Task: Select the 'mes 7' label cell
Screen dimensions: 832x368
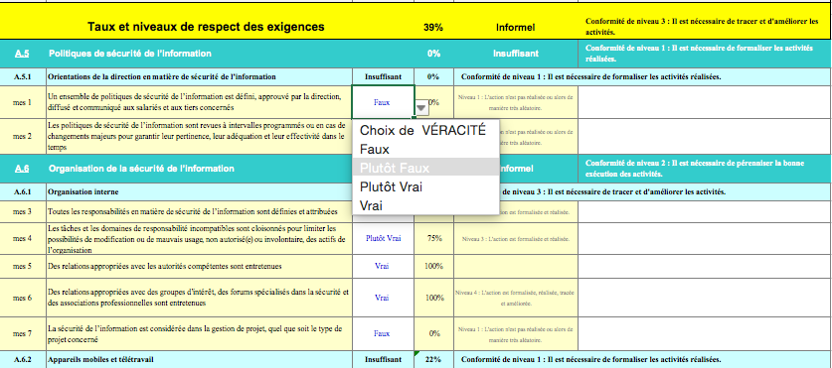Action: click(x=22, y=333)
